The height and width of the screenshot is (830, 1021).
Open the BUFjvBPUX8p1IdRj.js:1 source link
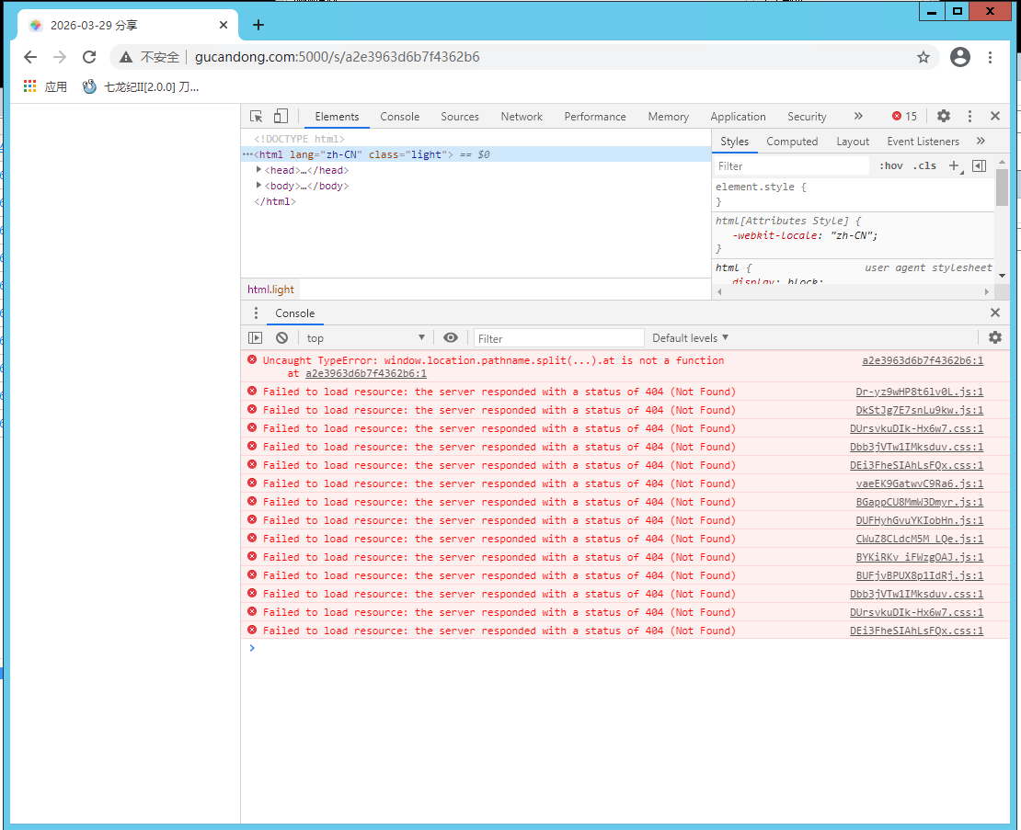point(920,575)
